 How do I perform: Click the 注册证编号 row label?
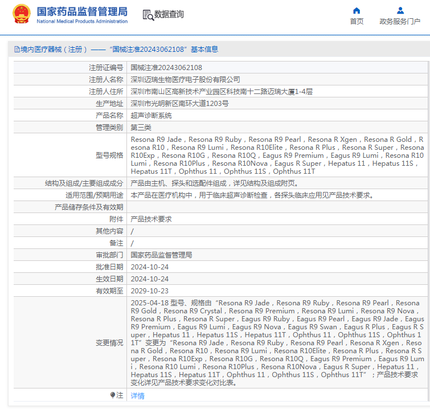tap(106, 67)
